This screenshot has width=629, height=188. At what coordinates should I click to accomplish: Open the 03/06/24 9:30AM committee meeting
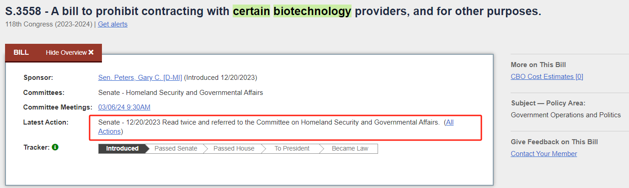[124, 107]
